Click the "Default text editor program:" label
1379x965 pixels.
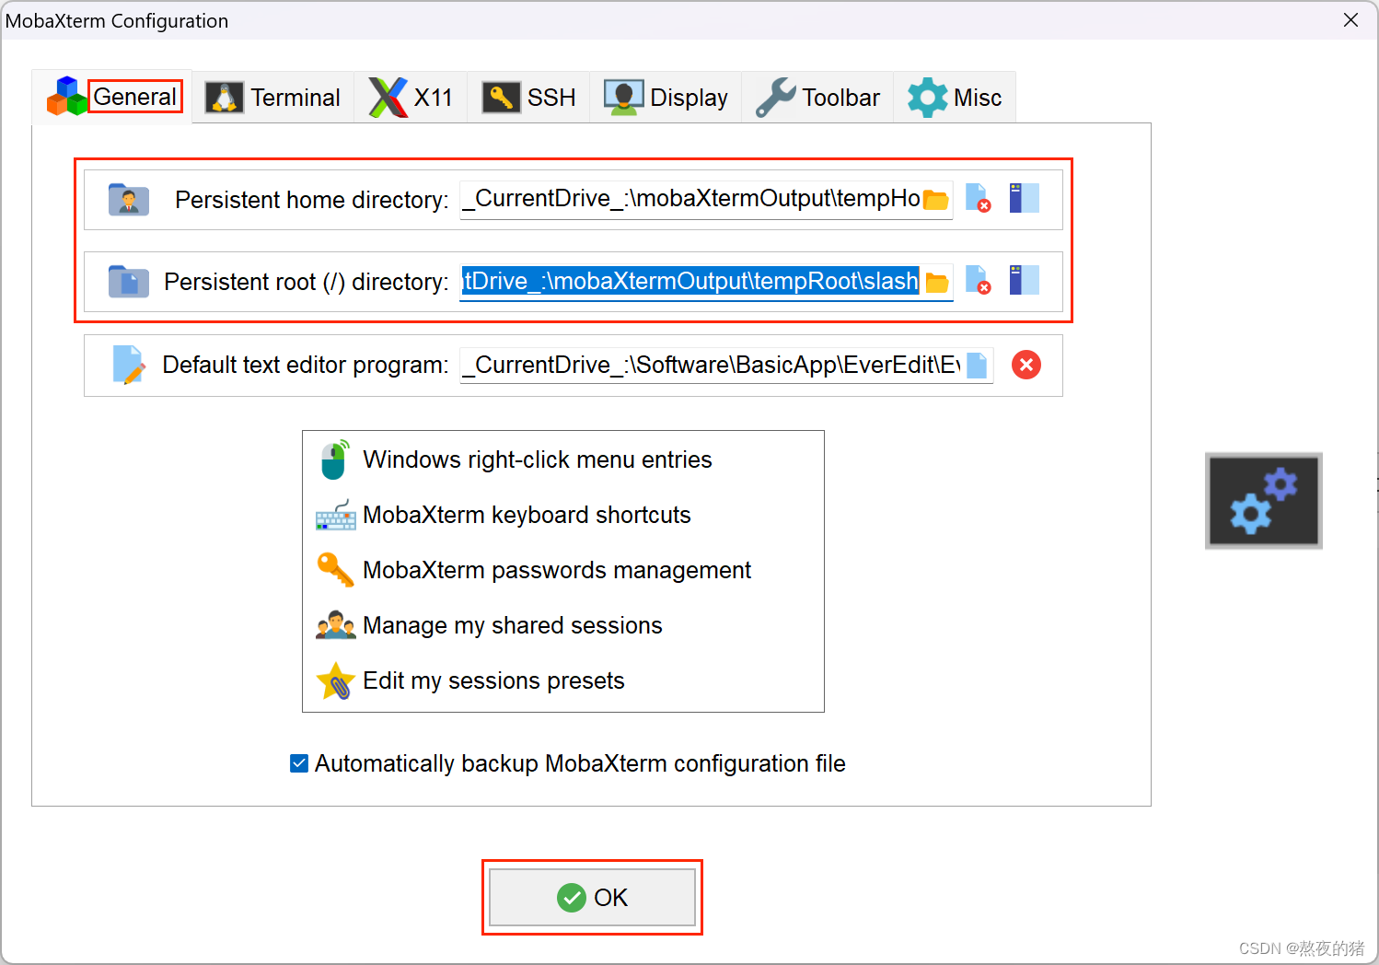[x=305, y=365]
